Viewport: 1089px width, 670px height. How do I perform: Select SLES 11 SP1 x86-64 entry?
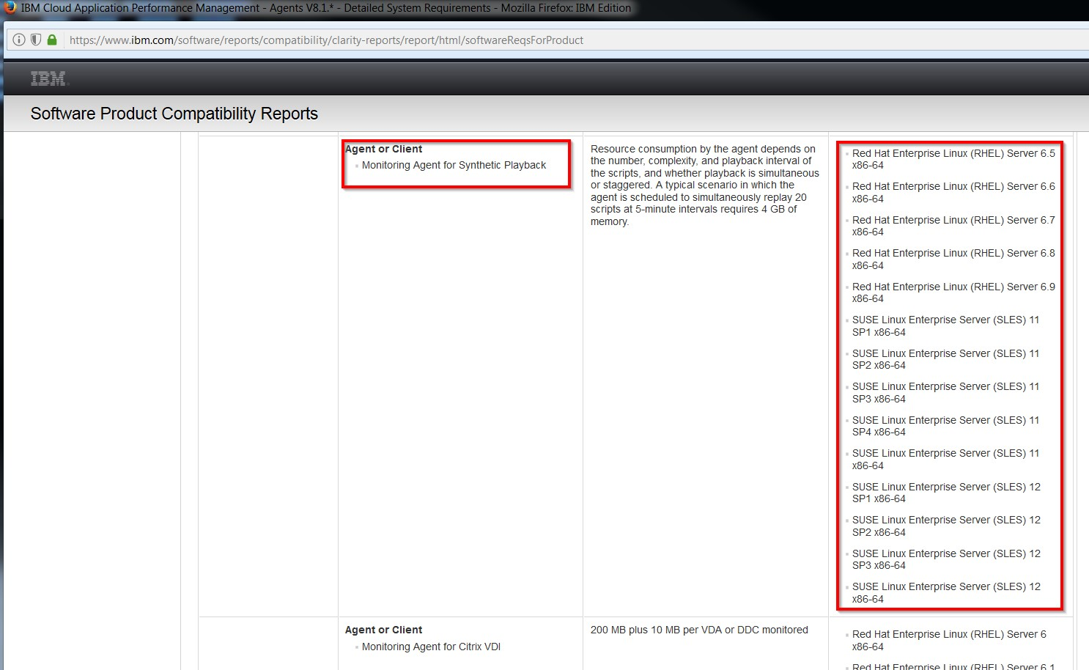[x=945, y=326]
